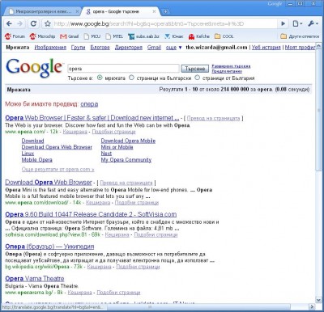The image size is (324, 312).
Task: Expand the "още" dropdown in Google bar
Action: point(173,48)
